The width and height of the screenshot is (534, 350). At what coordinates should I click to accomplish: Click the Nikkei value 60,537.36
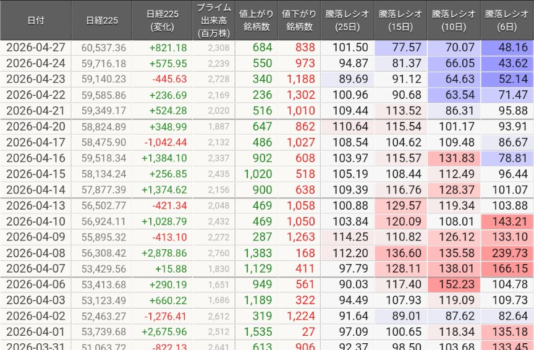(104, 48)
